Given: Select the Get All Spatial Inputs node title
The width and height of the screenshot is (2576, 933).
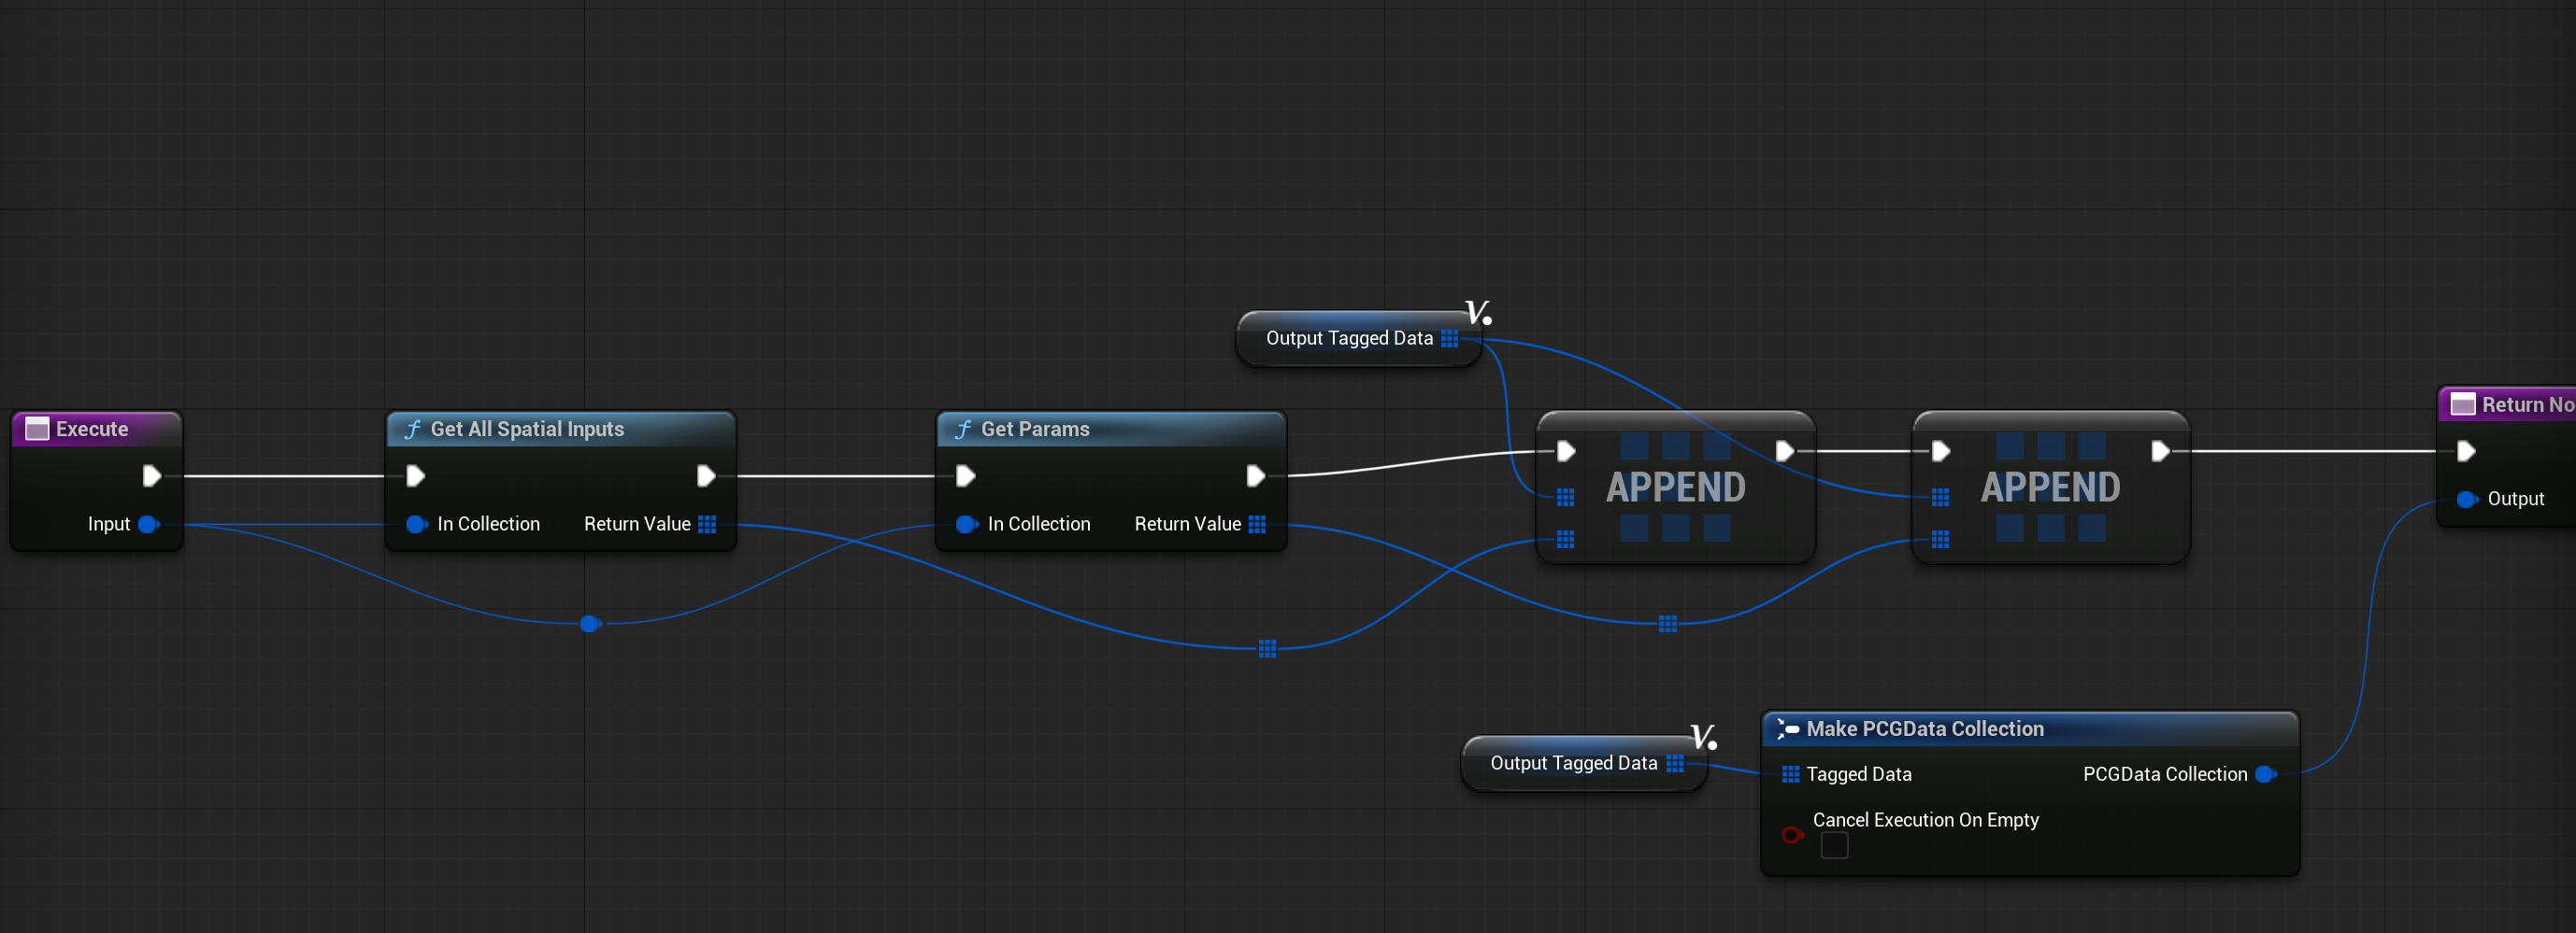Looking at the screenshot, I should click(527, 430).
